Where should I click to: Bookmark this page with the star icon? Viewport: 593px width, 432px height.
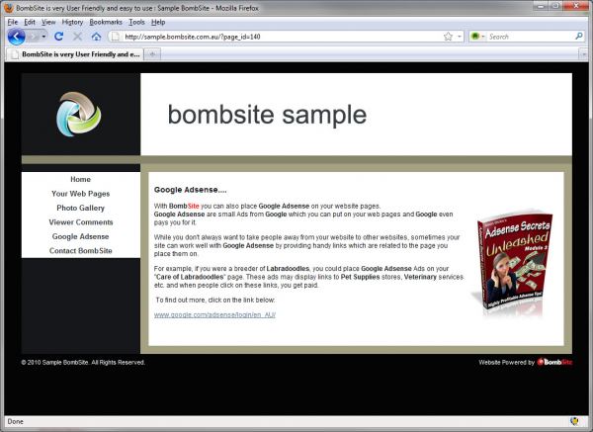point(448,37)
